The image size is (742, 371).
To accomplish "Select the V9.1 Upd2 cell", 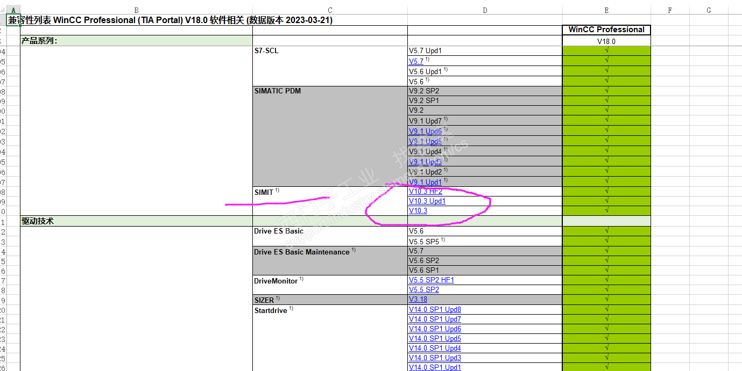I will (485, 172).
